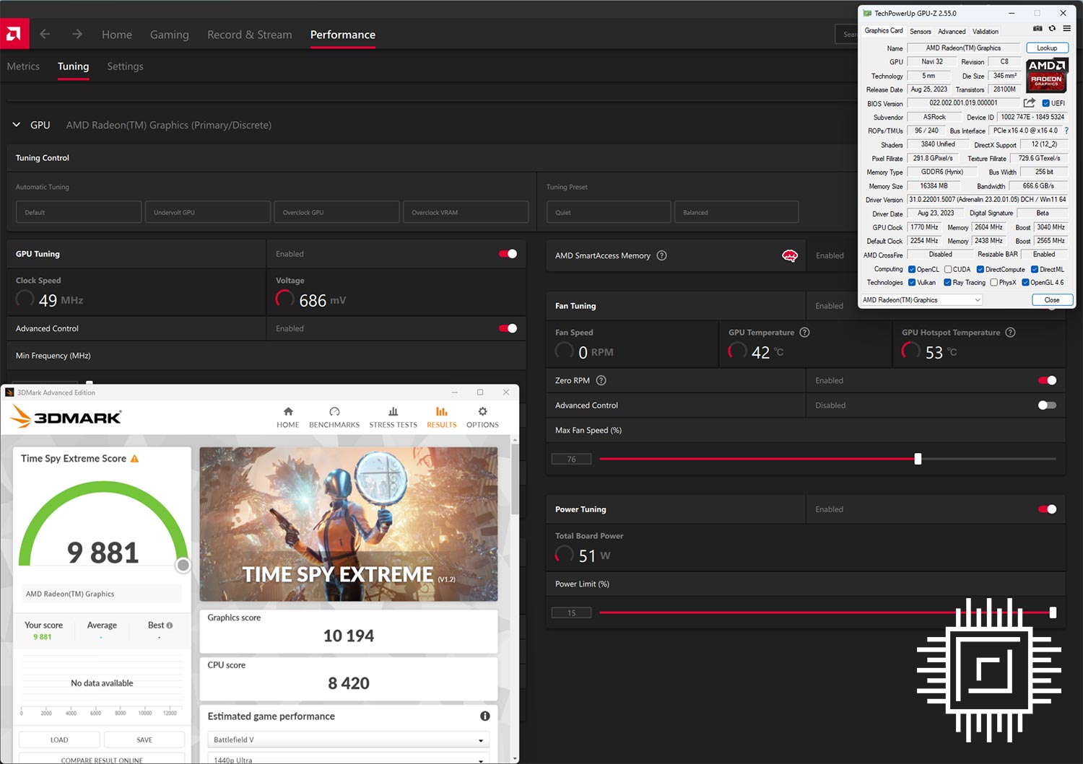Click the GPU-Z title bar app icon
This screenshot has width=1083, height=764.
(867, 13)
